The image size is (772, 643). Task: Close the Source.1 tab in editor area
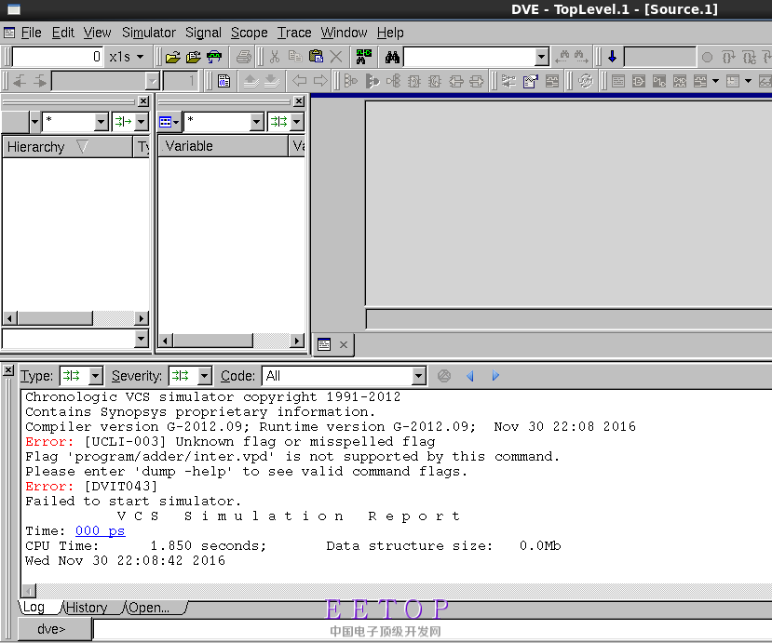pyautogui.click(x=343, y=344)
